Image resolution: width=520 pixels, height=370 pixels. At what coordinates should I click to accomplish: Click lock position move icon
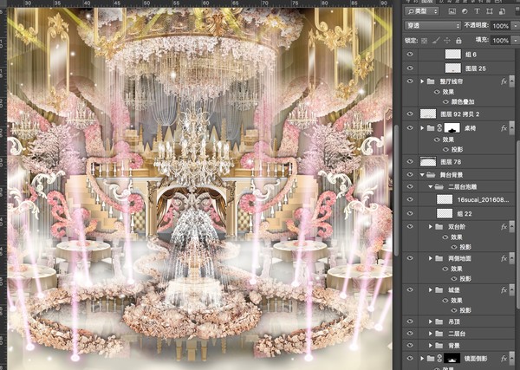(x=447, y=41)
